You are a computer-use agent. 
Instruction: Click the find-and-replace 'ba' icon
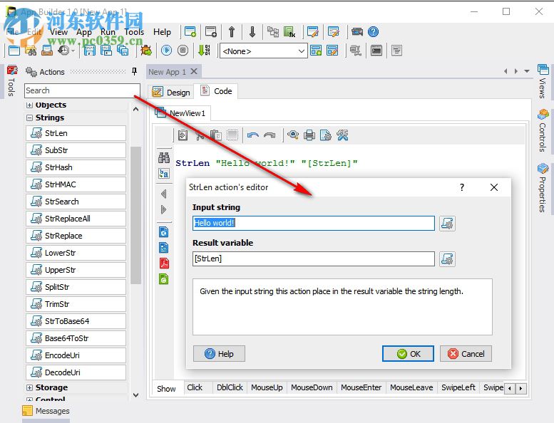pos(164,174)
